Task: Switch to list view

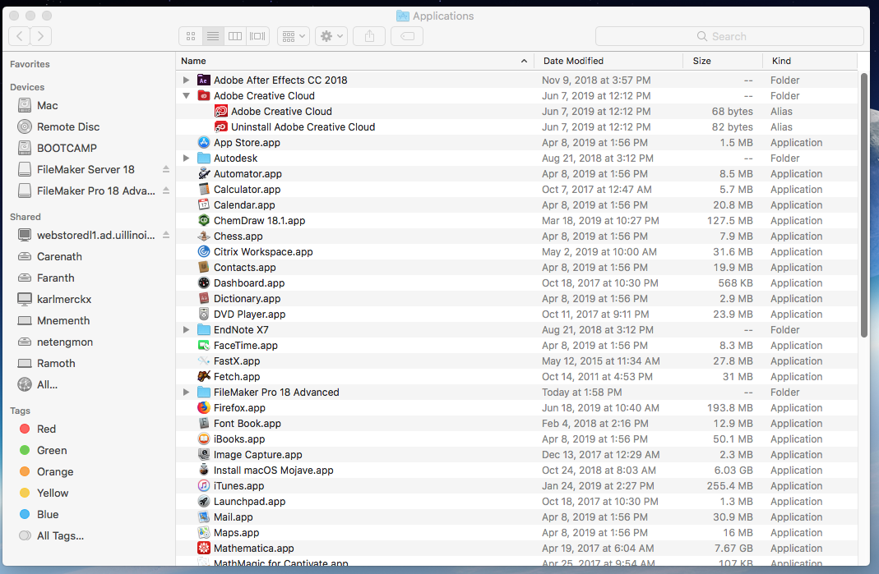Action: (x=213, y=36)
